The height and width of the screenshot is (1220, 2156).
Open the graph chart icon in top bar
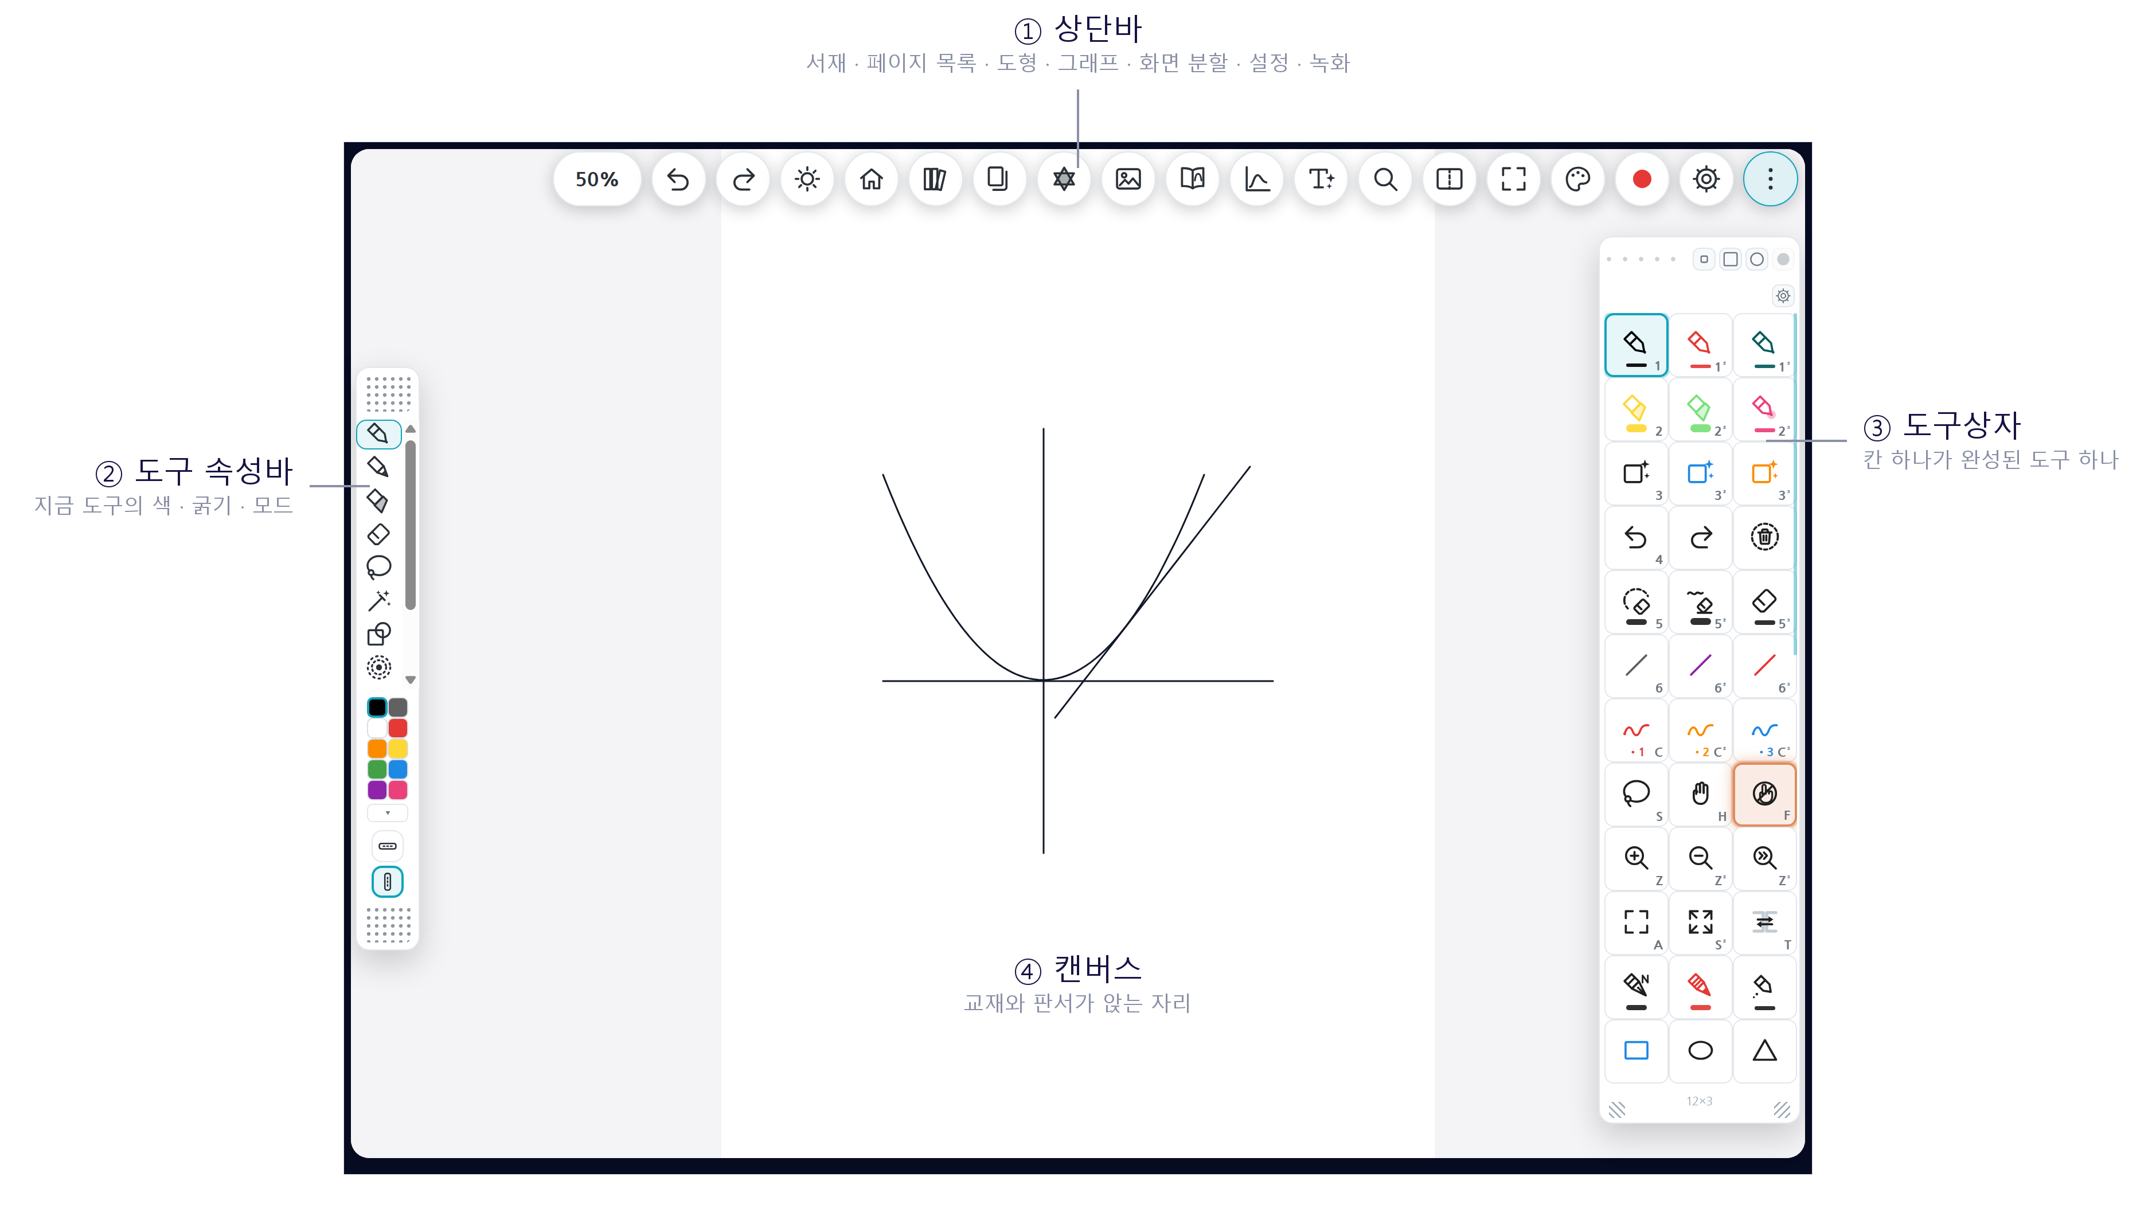1257,178
